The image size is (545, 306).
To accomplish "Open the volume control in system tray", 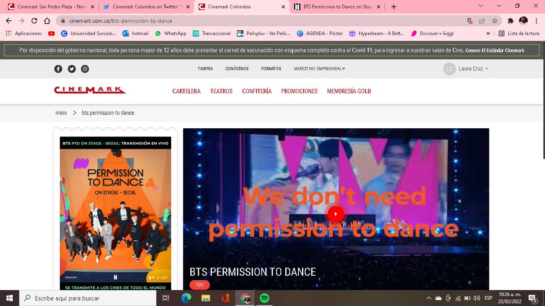I will pos(476,298).
